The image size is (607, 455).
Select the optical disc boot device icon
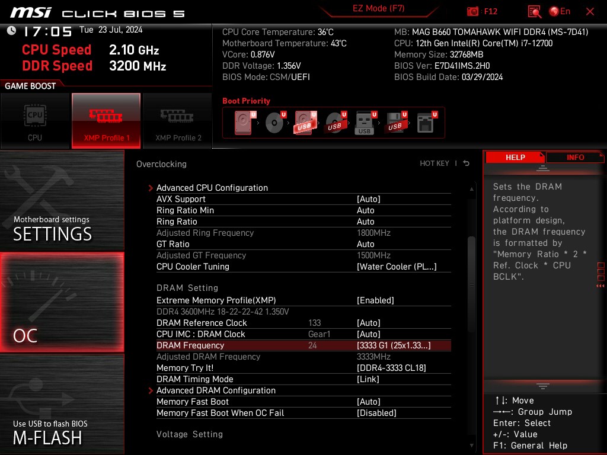click(x=275, y=123)
